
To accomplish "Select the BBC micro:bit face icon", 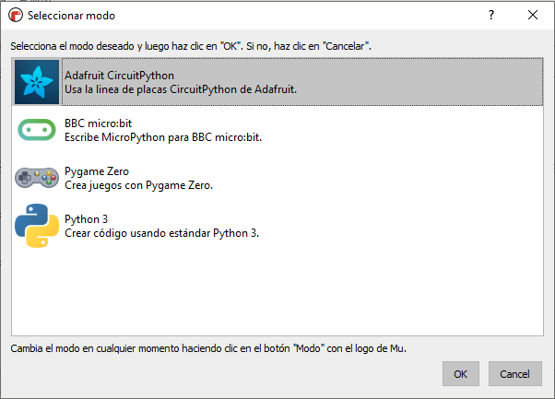I will (x=37, y=130).
